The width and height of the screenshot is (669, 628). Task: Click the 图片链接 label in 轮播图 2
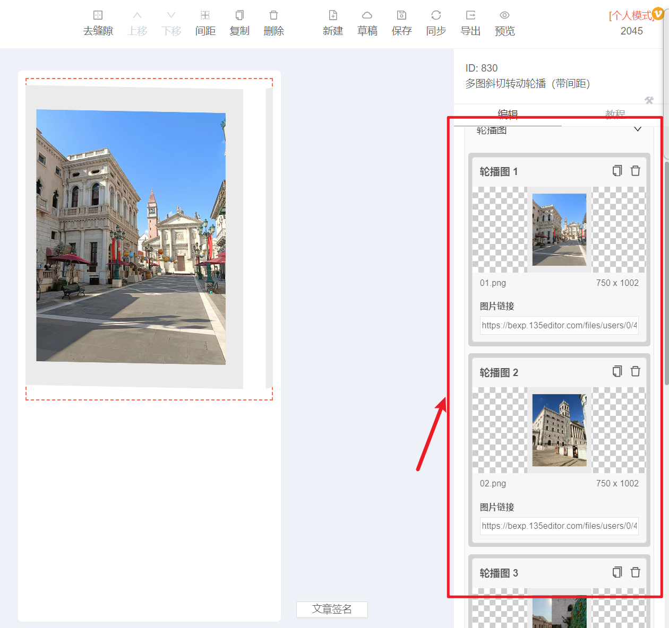(x=497, y=507)
